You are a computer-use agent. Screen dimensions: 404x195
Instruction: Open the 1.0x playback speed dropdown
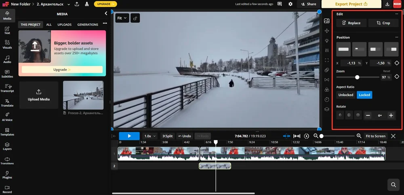point(150,136)
